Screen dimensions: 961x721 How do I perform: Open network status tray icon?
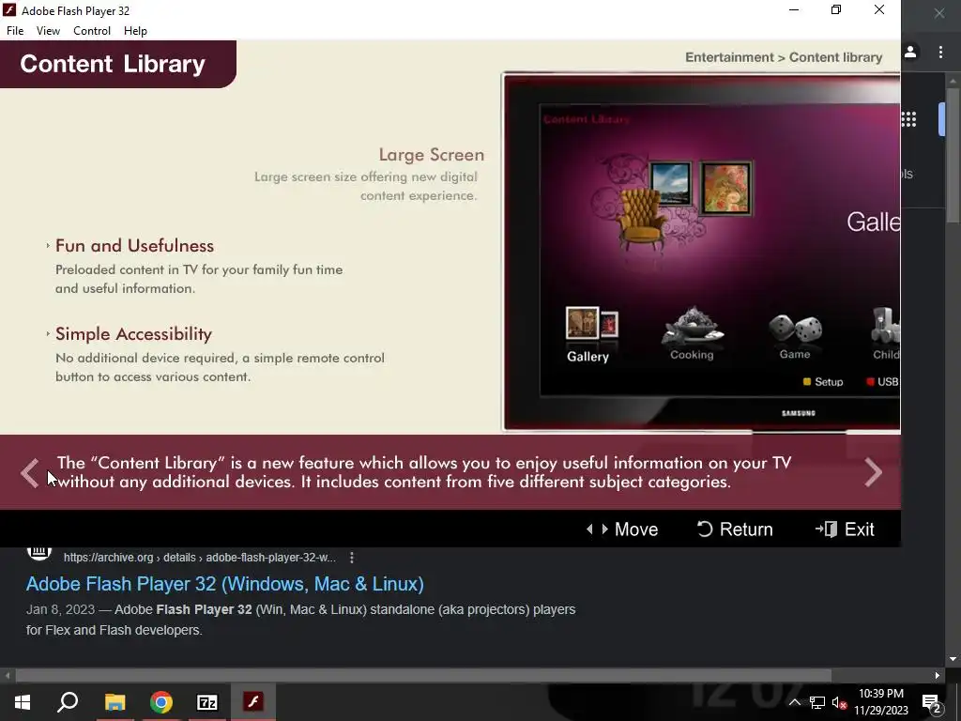(x=817, y=702)
